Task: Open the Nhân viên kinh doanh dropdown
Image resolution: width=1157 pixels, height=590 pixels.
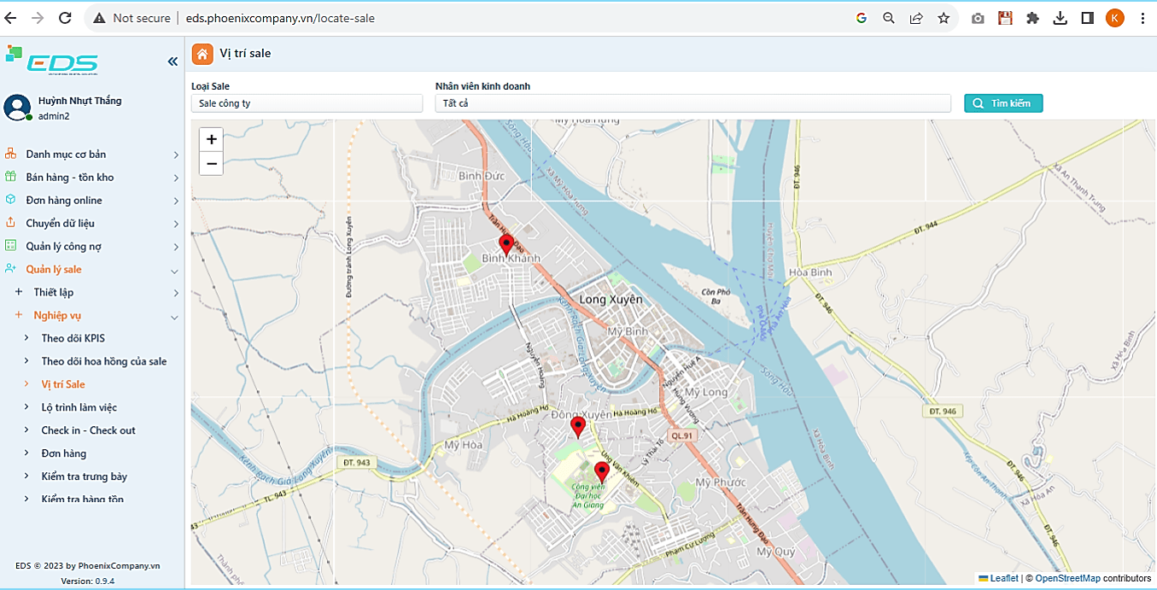Action: (x=692, y=103)
